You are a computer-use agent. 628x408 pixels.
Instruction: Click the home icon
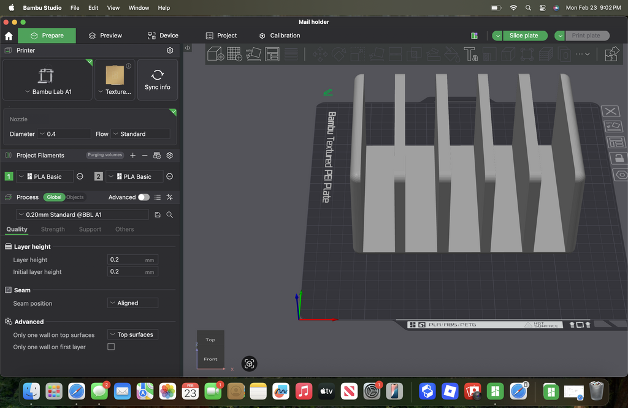(9, 36)
